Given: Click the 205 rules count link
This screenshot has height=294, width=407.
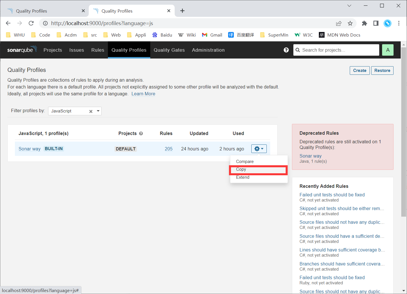Looking at the screenshot, I should (169, 149).
